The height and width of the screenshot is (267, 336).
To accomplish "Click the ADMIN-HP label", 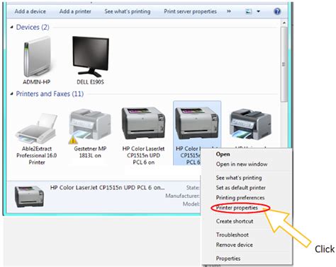I will [x=36, y=82].
